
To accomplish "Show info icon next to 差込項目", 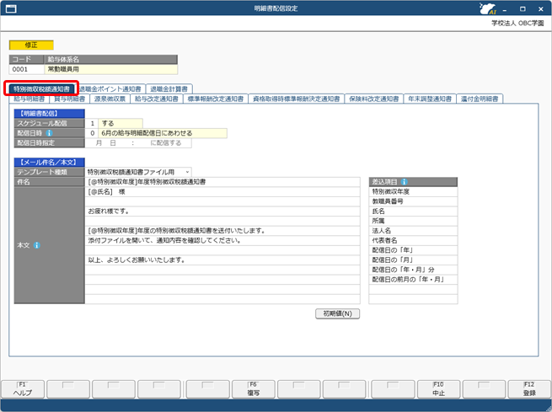I will pos(405,182).
